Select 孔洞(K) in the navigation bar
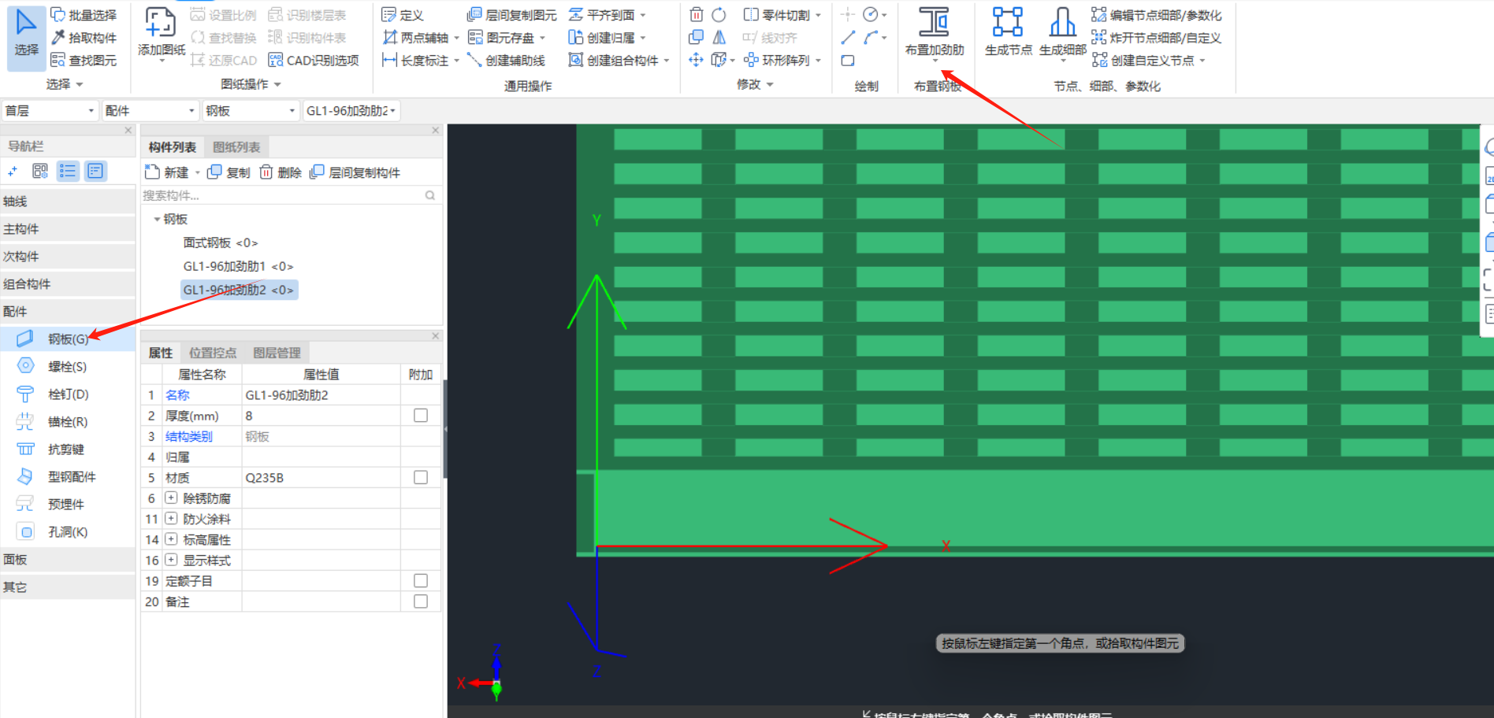This screenshot has width=1494, height=718. coord(67,532)
